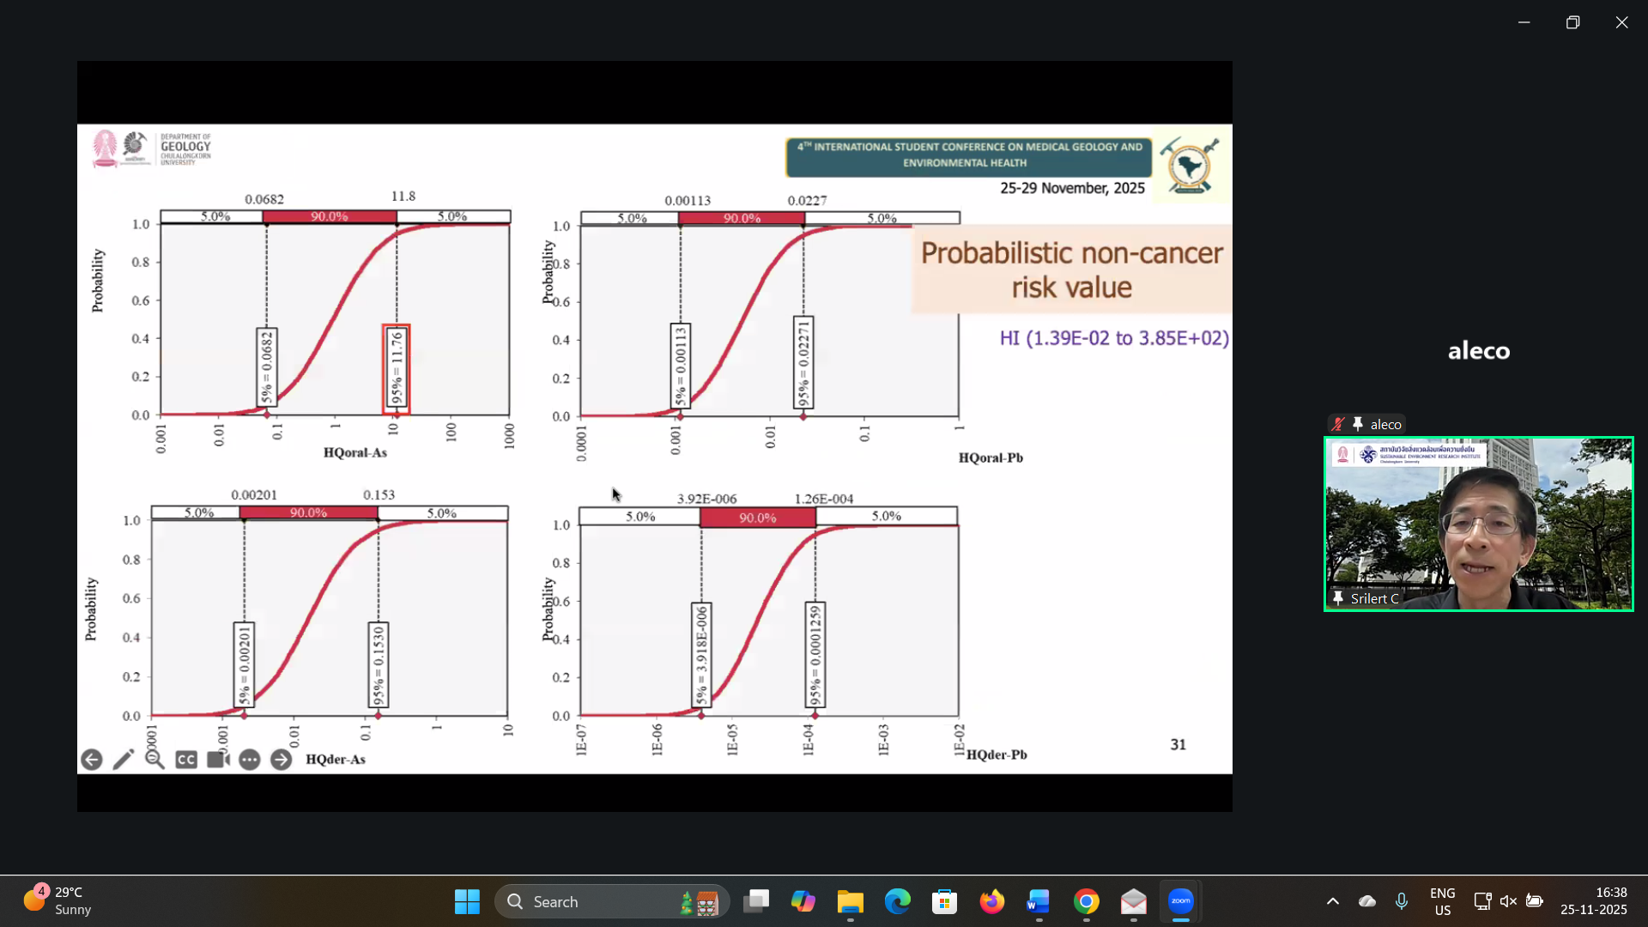The width and height of the screenshot is (1648, 927).
Task: Expand hidden icons in the system tray
Action: [x=1333, y=901]
